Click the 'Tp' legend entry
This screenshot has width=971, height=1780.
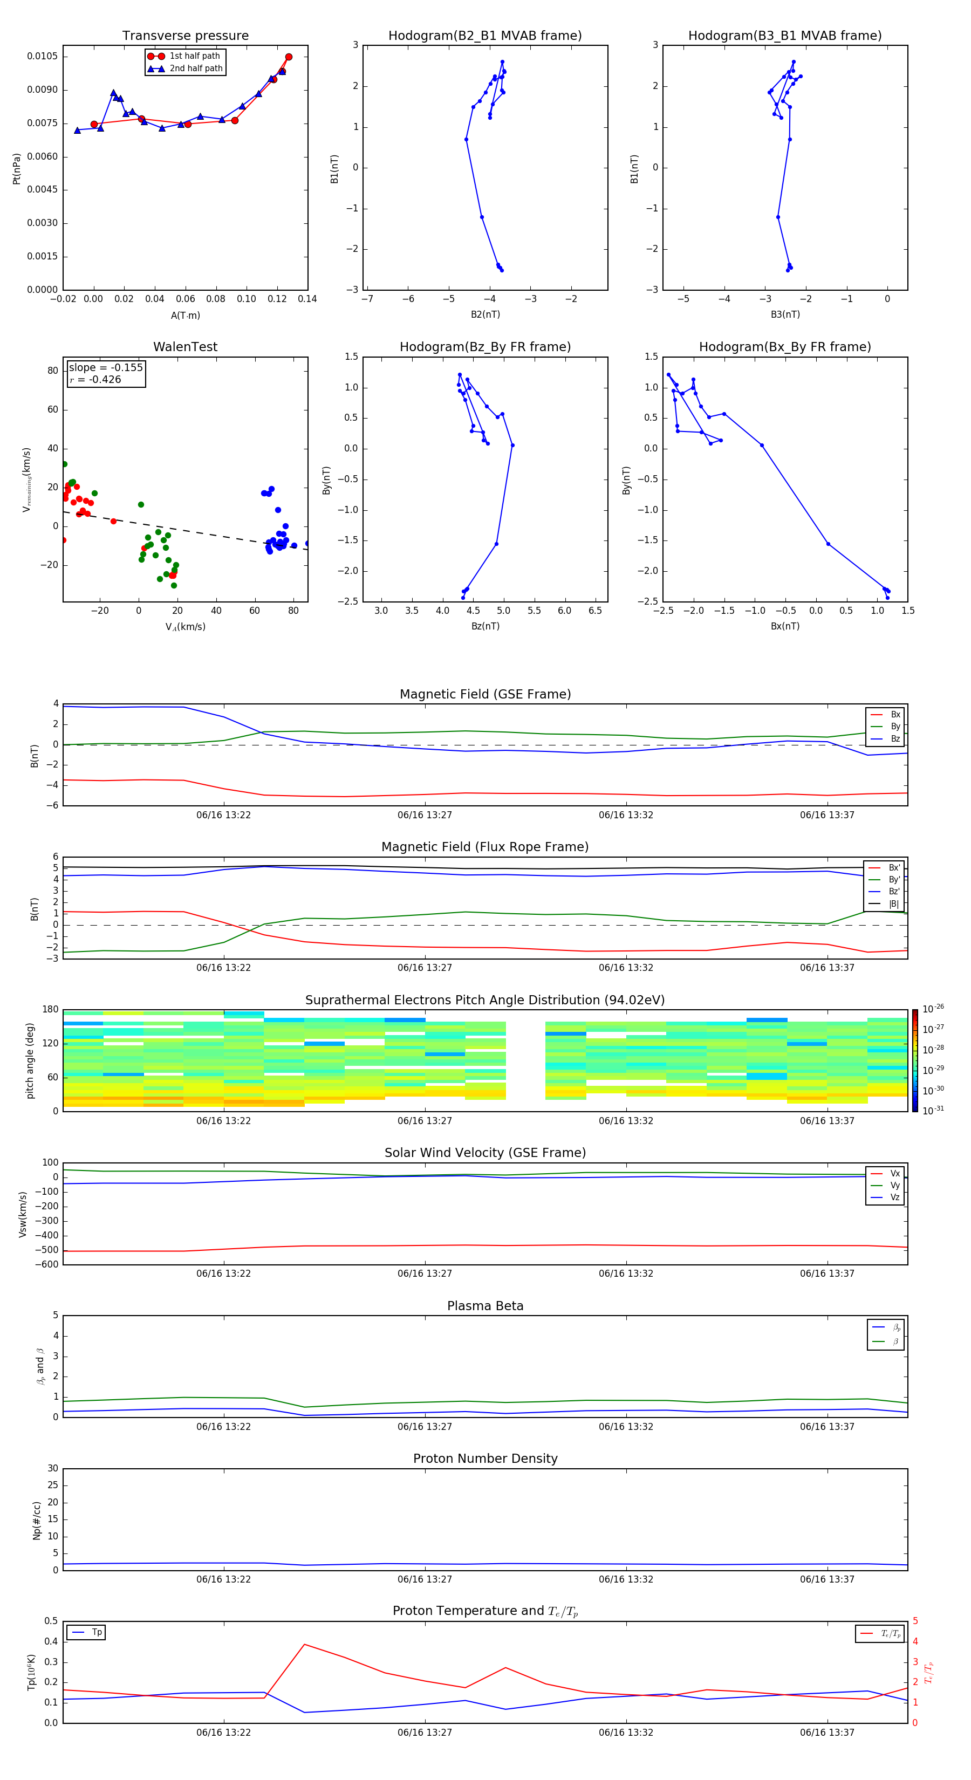tap(86, 1632)
